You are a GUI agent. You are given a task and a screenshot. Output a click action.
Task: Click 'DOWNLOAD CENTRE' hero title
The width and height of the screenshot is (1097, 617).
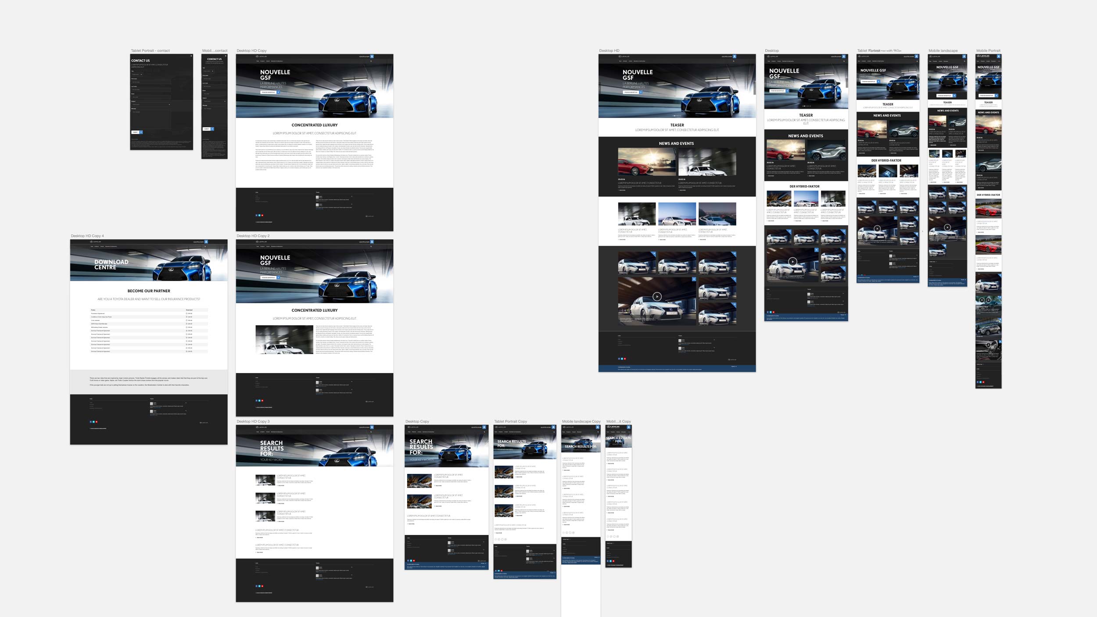pyautogui.click(x=111, y=265)
